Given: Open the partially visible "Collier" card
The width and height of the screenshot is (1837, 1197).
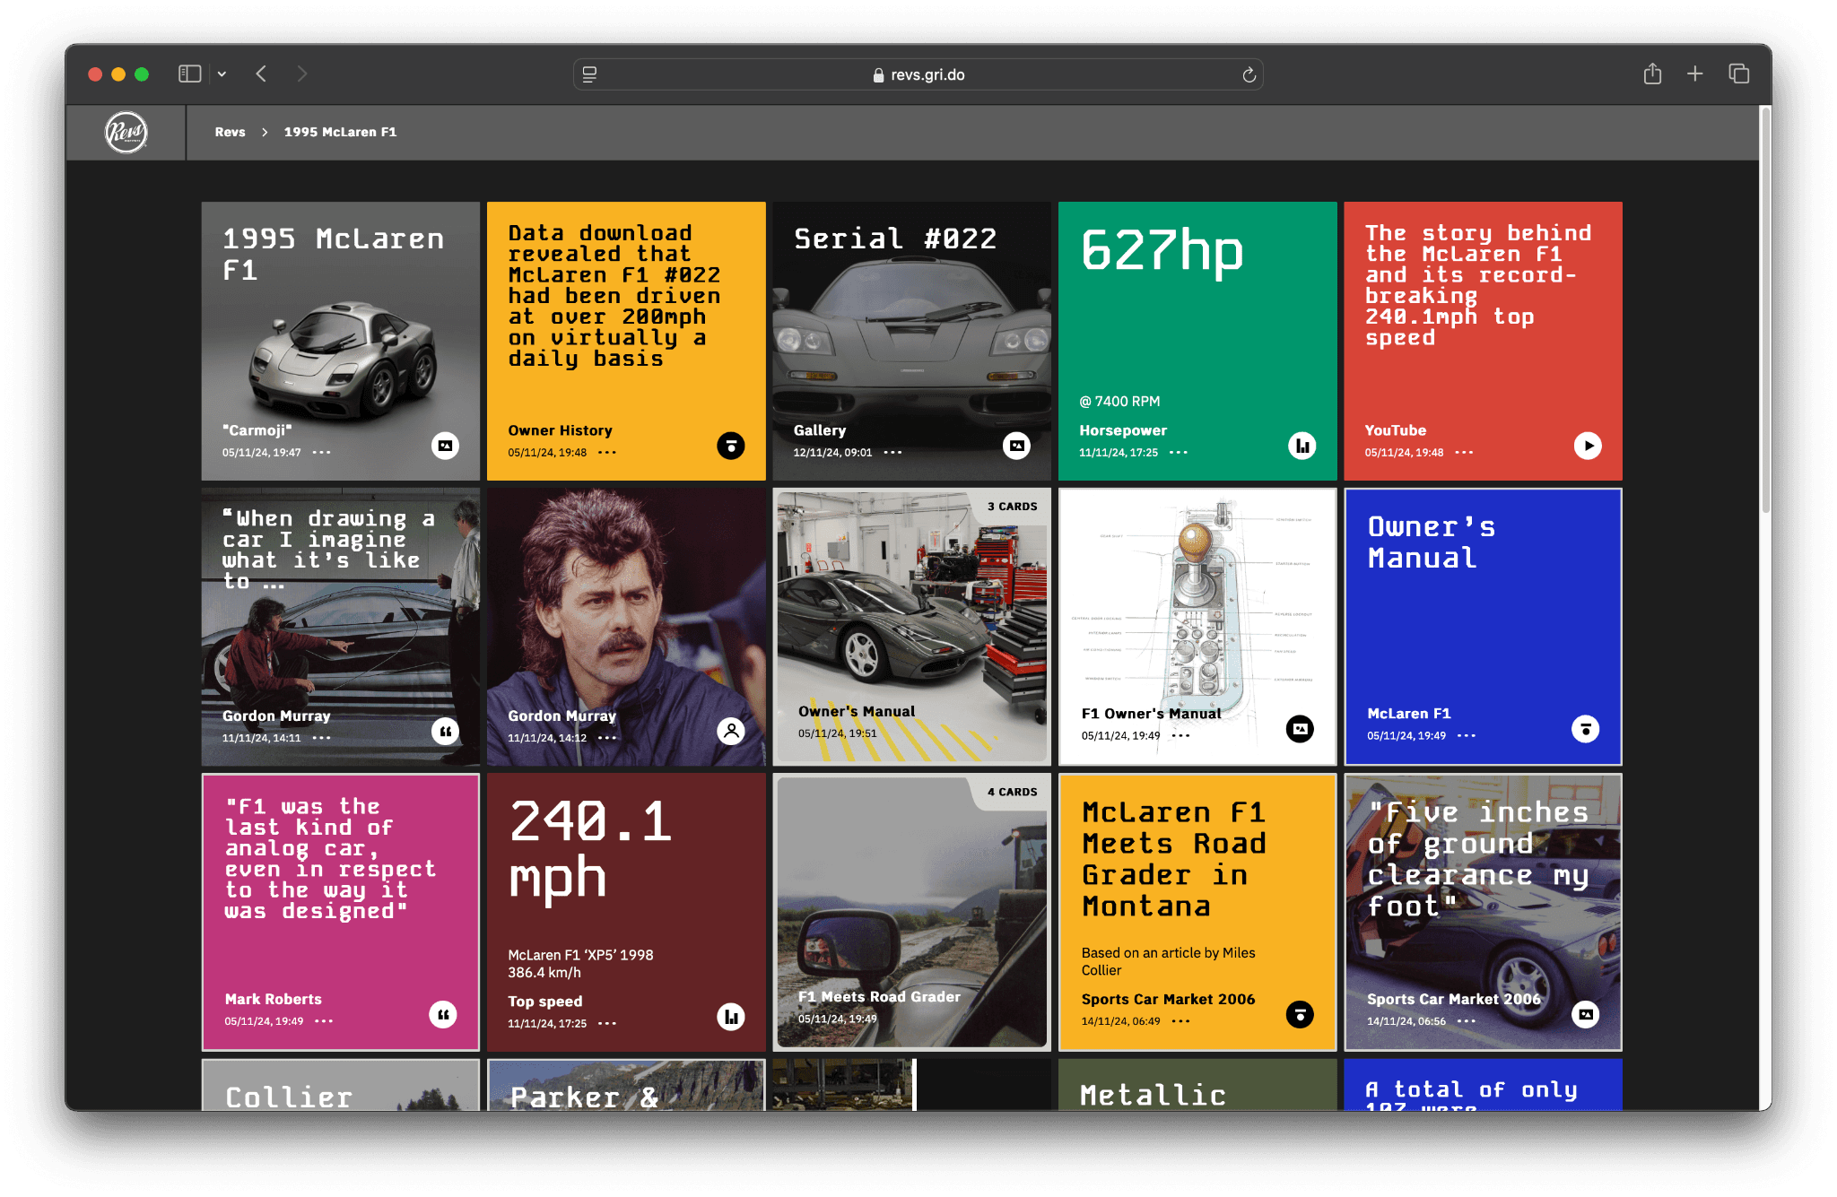Looking at the screenshot, I should [x=341, y=1085].
